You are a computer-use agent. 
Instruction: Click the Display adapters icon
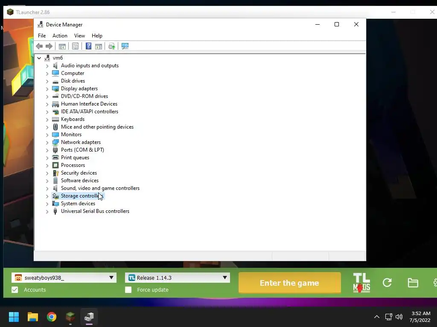tap(55, 89)
